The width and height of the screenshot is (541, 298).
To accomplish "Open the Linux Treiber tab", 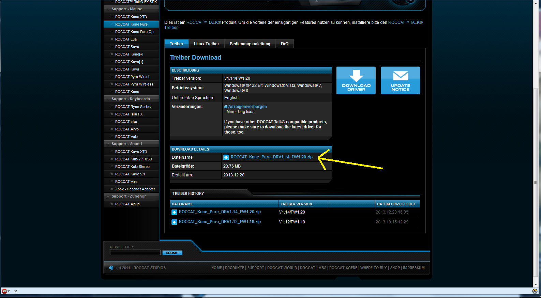I will pyautogui.click(x=207, y=44).
